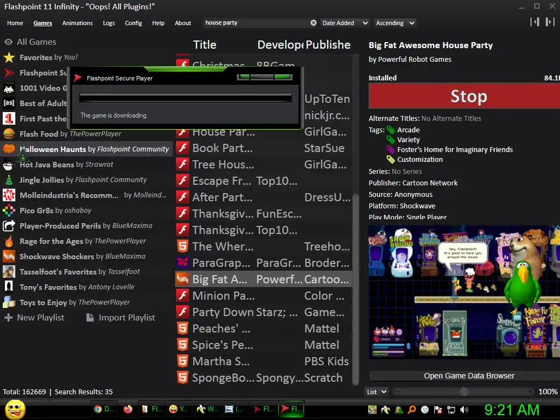Select Best of Adult Swim [as] icon

pos(9,103)
